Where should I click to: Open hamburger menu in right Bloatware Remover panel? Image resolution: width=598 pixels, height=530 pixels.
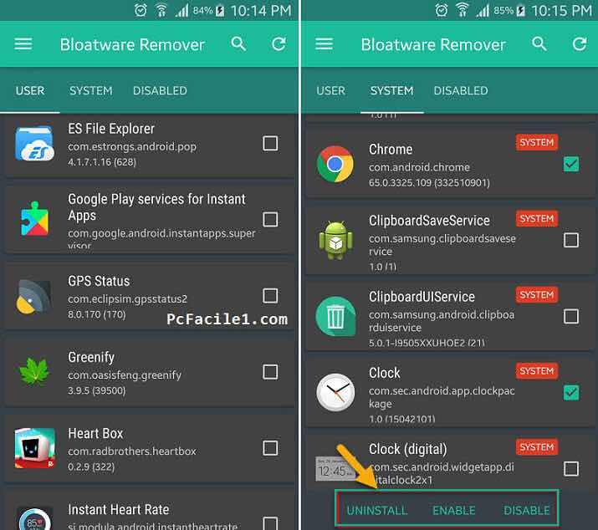point(324,44)
